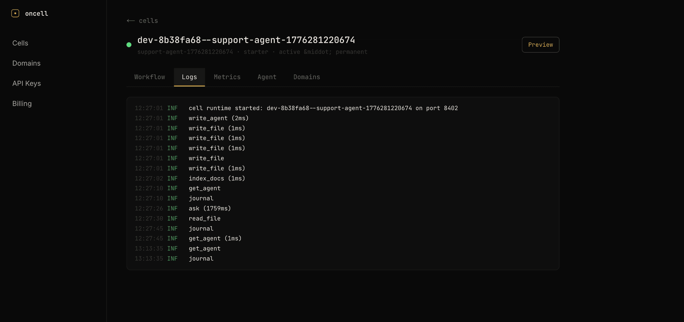Click the cell title dev-8b38fa68--support-agent-1776281220674
The width and height of the screenshot is (684, 322).
tap(246, 40)
